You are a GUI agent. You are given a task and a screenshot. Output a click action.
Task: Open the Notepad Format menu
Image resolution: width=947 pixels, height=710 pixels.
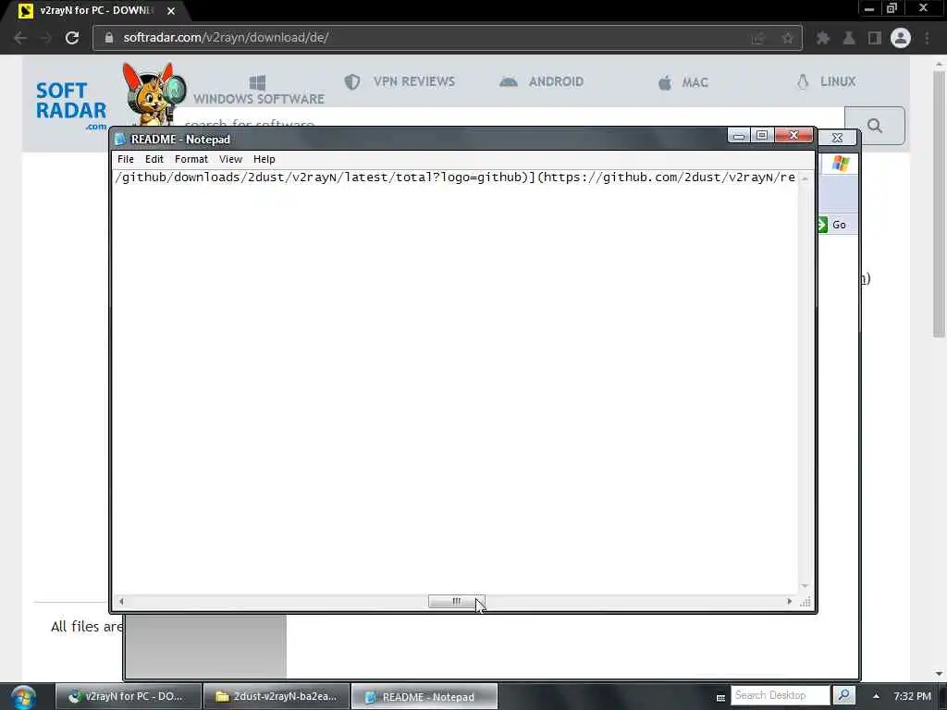coord(191,159)
